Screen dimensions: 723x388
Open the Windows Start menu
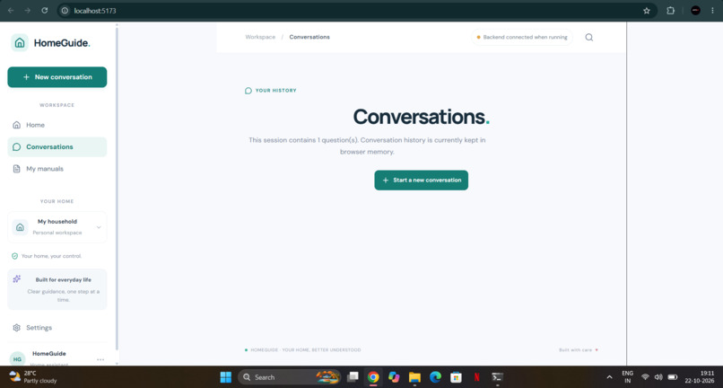coord(226,377)
